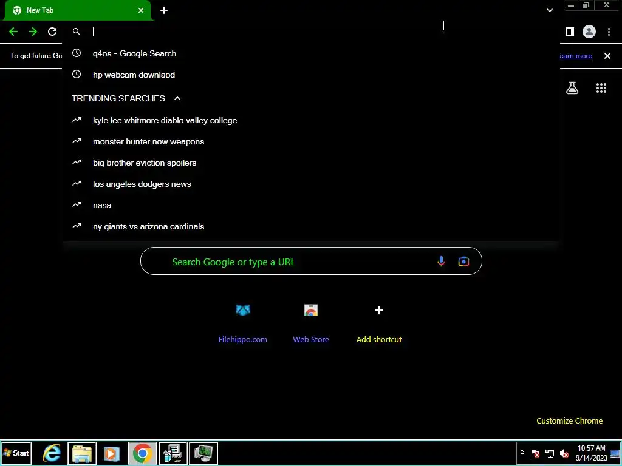This screenshot has height=466, width=622.
Task: Show hidden system tray icons
Action: (522, 453)
